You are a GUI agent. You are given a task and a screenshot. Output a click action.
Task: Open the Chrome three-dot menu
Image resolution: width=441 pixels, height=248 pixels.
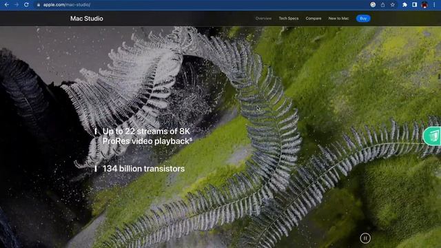(x=434, y=5)
